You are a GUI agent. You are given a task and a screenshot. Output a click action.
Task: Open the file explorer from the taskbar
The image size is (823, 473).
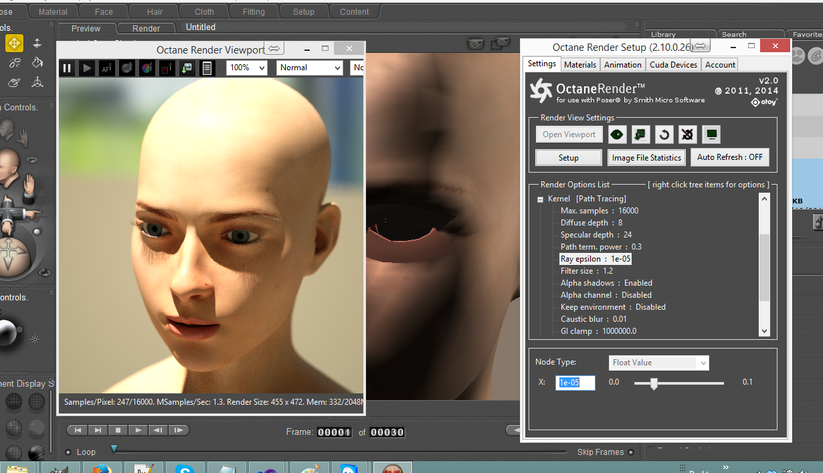coord(17,469)
